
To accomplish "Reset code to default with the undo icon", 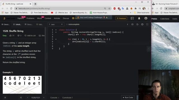I will 137,24.
